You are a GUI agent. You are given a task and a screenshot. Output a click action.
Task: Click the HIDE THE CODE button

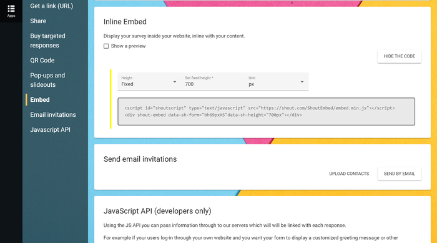point(400,56)
